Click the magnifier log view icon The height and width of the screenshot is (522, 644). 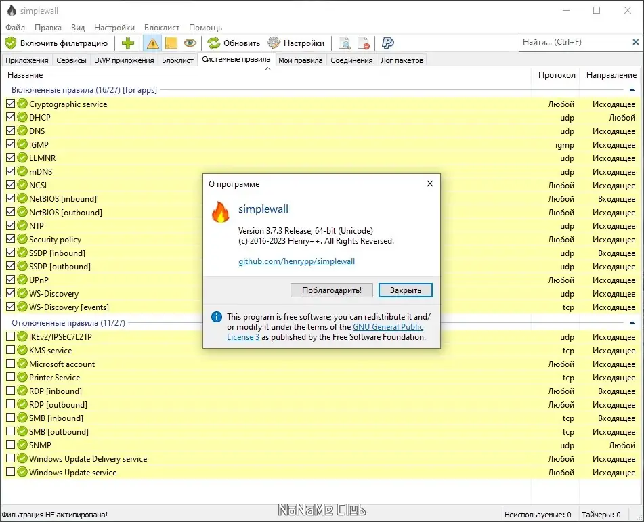[x=345, y=43]
